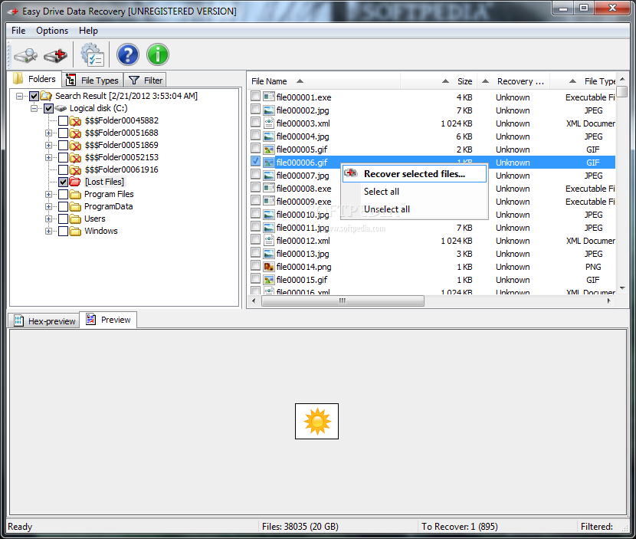Open the File menu
This screenshot has height=539, width=636.
pos(18,31)
